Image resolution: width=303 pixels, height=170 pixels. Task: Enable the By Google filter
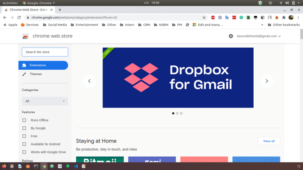(24, 128)
